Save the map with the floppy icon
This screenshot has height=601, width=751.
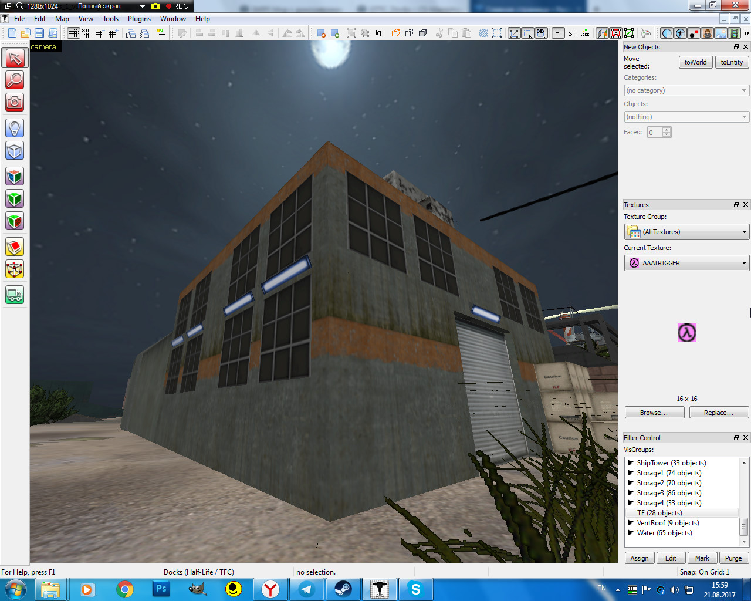click(39, 33)
